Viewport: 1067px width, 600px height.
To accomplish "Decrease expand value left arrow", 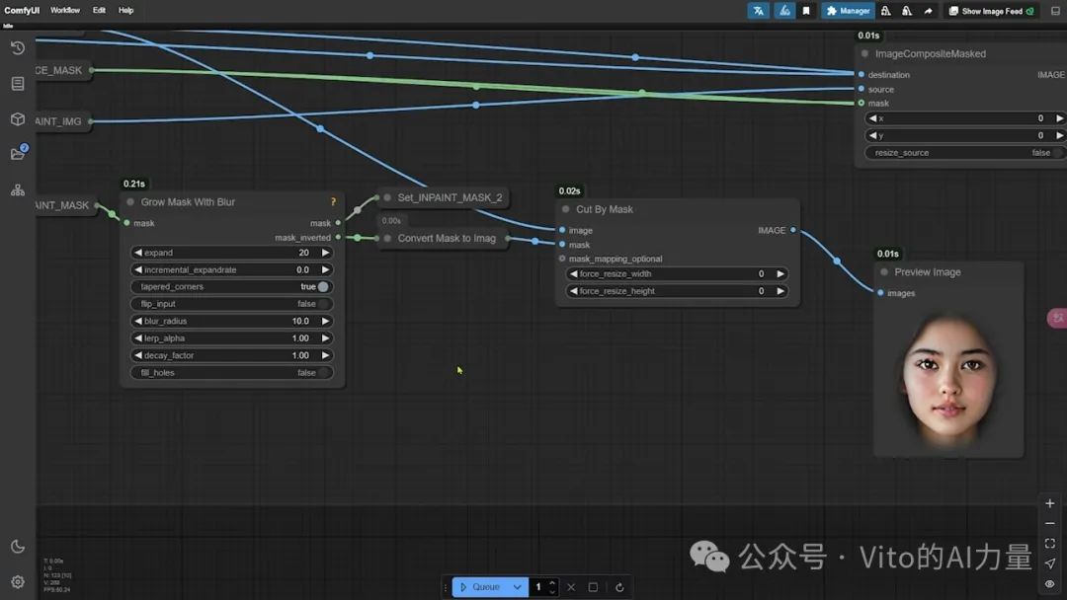I will (138, 252).
